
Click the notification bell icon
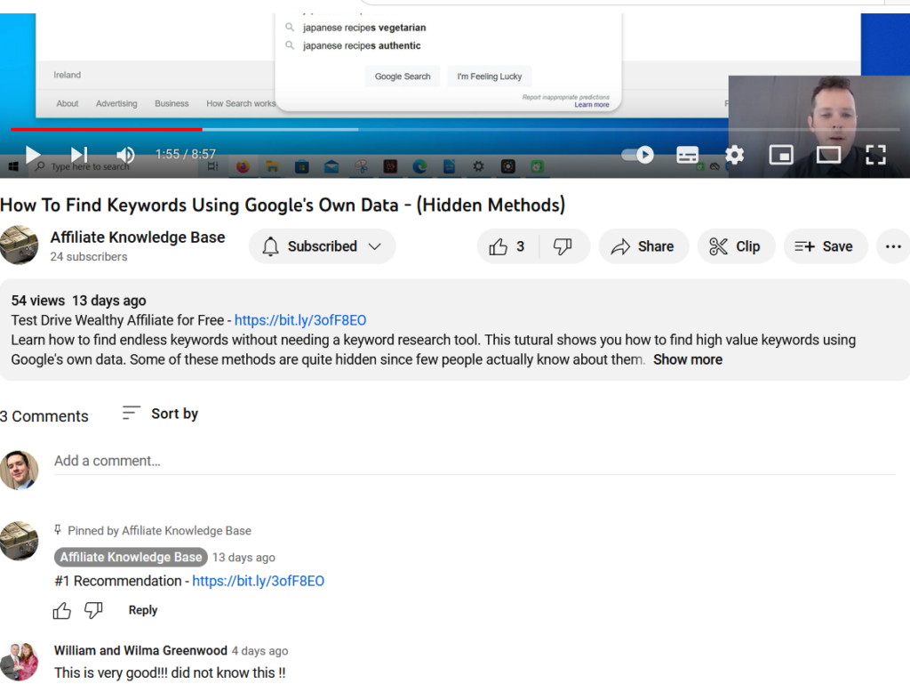click(x=270, y=246)
